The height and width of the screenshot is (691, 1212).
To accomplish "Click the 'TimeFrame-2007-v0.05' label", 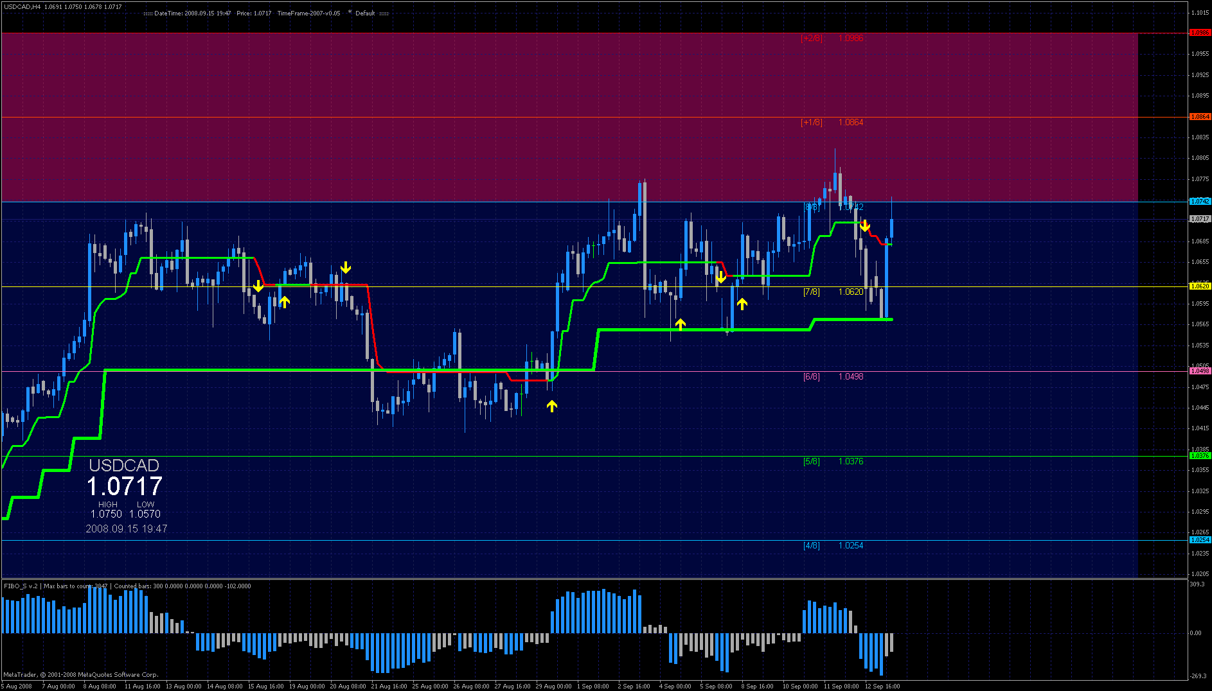I will 308,13.
